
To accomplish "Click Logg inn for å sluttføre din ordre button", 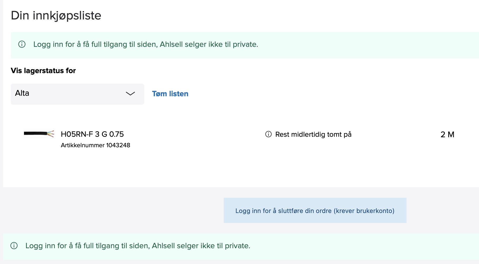I will click(x=315, y=211).
